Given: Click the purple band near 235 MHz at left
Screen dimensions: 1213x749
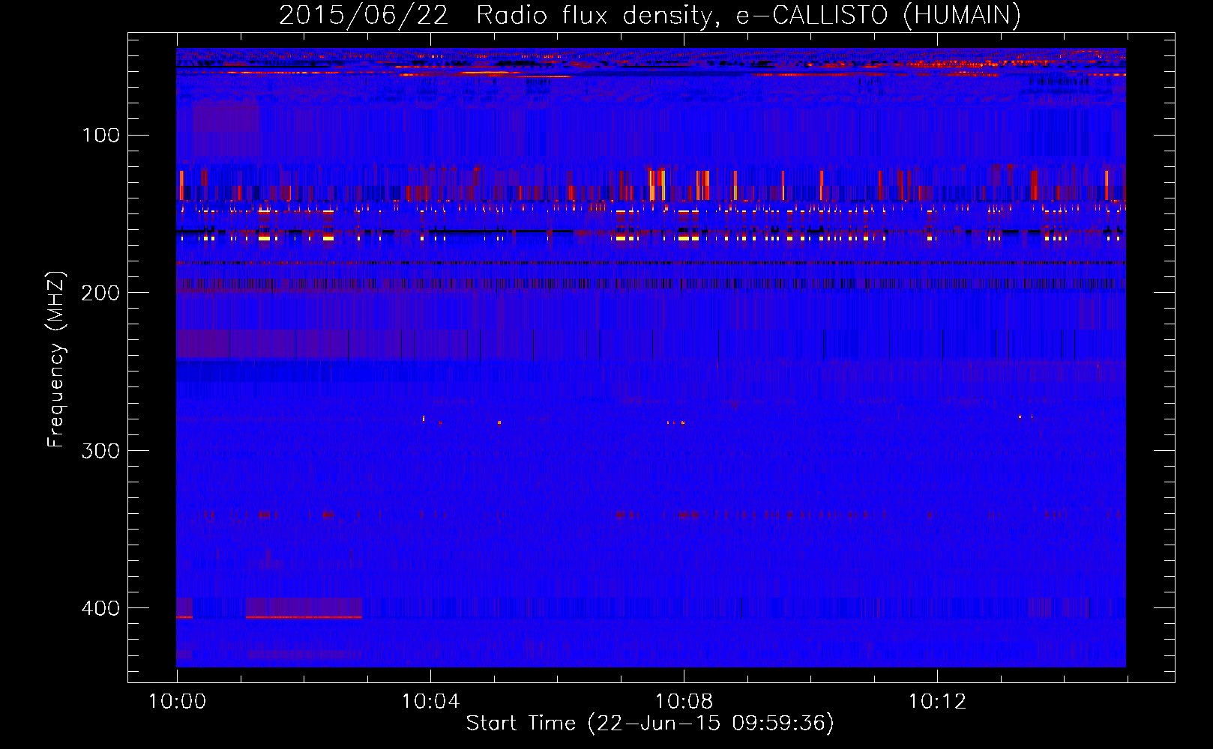Looking at the screenshot, I should pos(262,345).
